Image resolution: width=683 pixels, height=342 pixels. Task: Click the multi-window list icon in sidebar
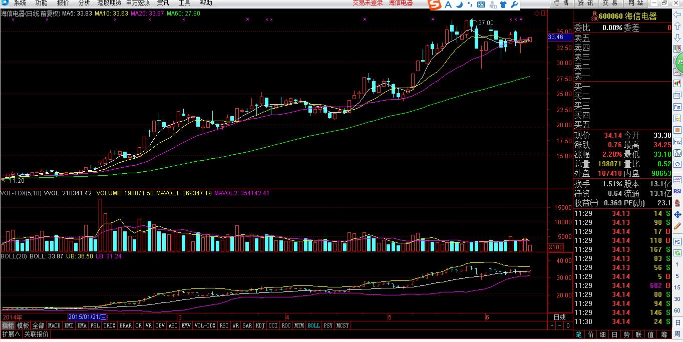point(677,95)
